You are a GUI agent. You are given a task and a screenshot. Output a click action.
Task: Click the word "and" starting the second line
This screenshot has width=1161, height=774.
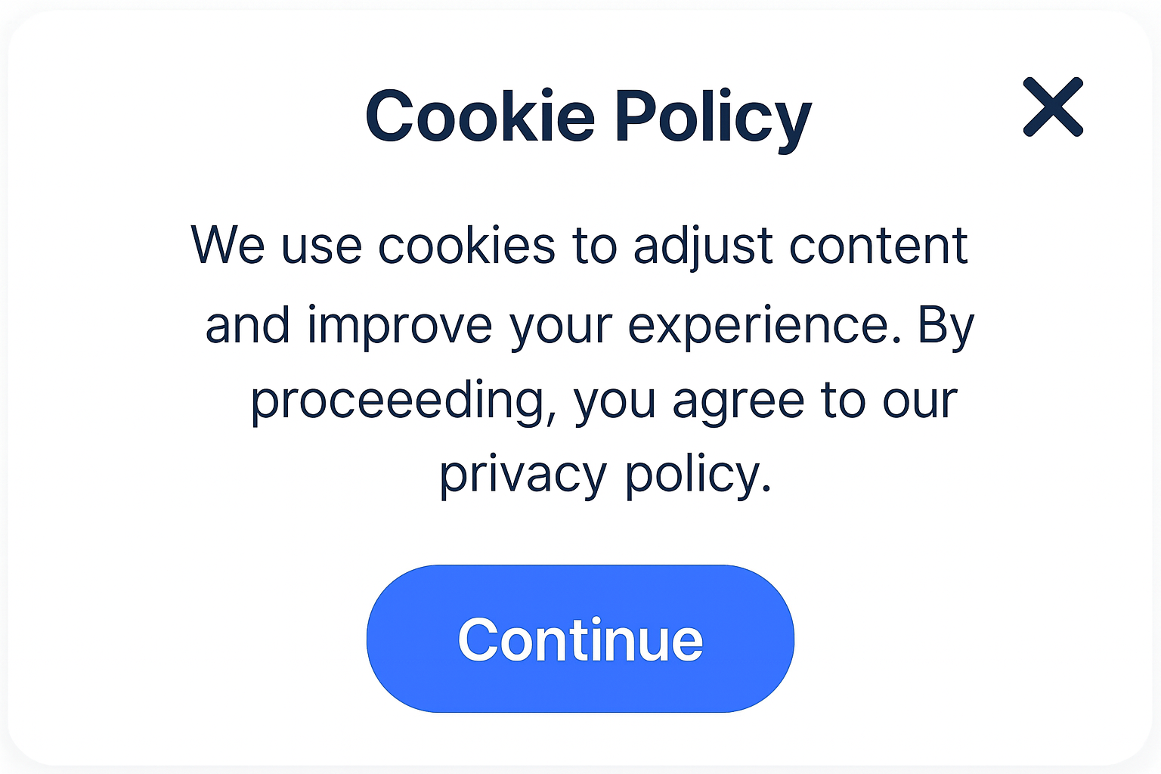coord(248,325)
